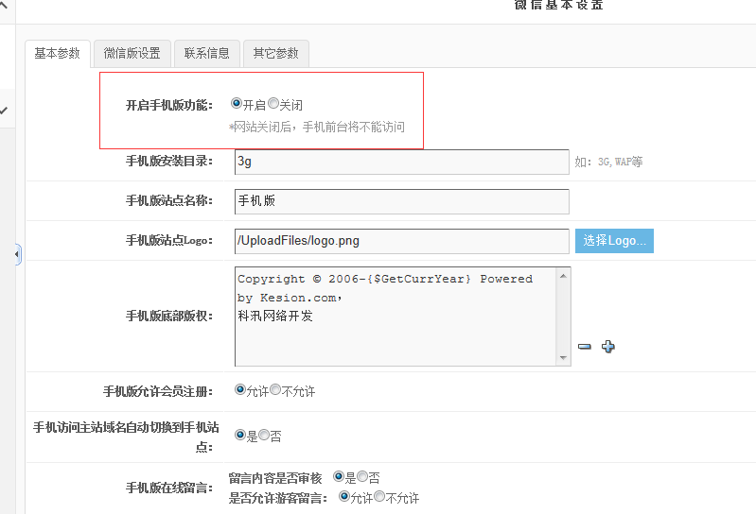This screenshot has width=756, height=514.
Task: Click checkmark icon in left sidebar
Action: click(4, 111)
